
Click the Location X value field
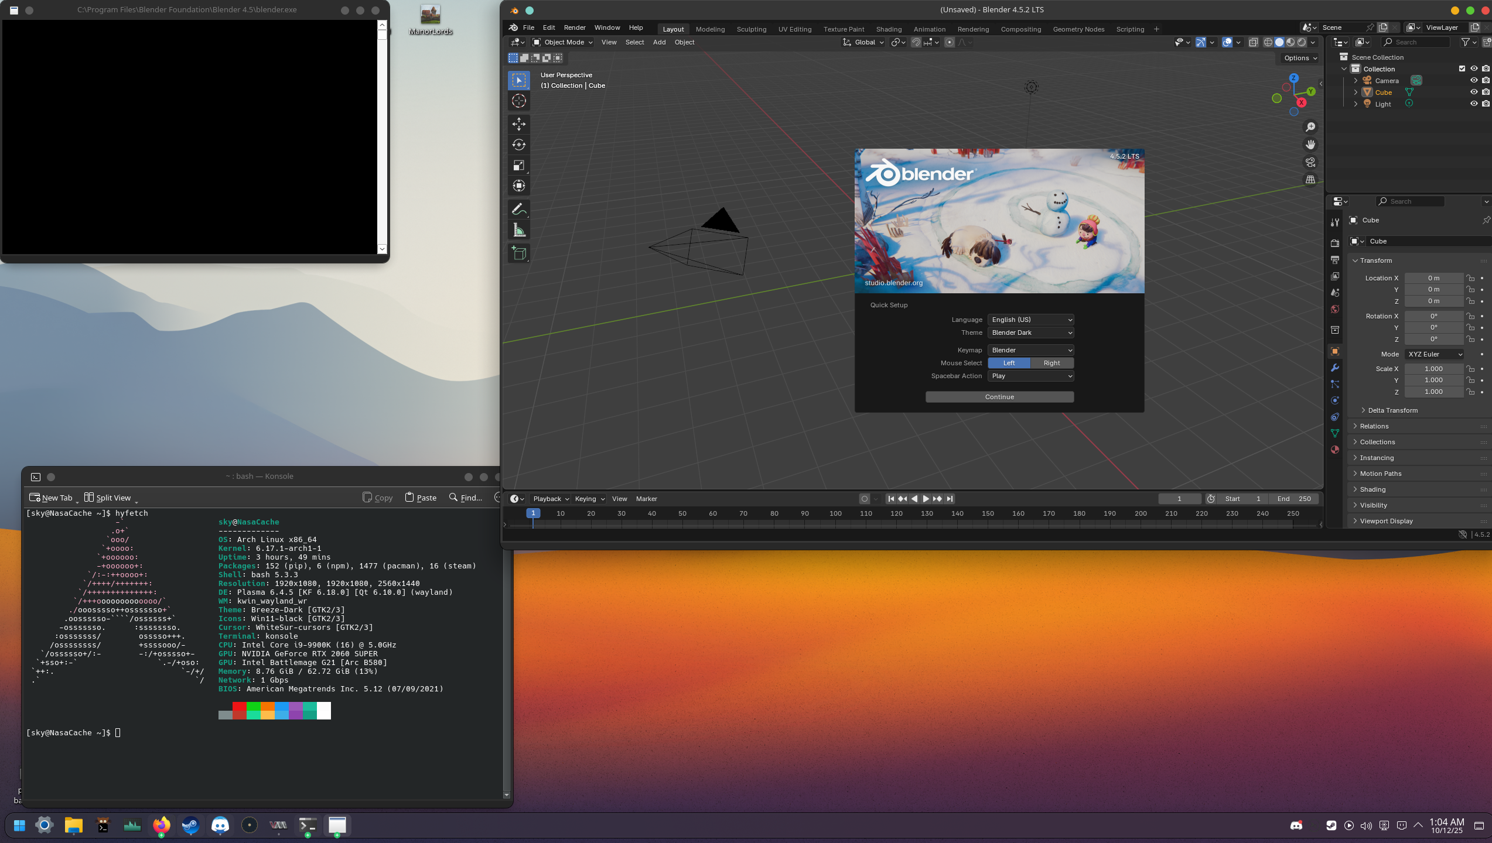click(1433, 278)
